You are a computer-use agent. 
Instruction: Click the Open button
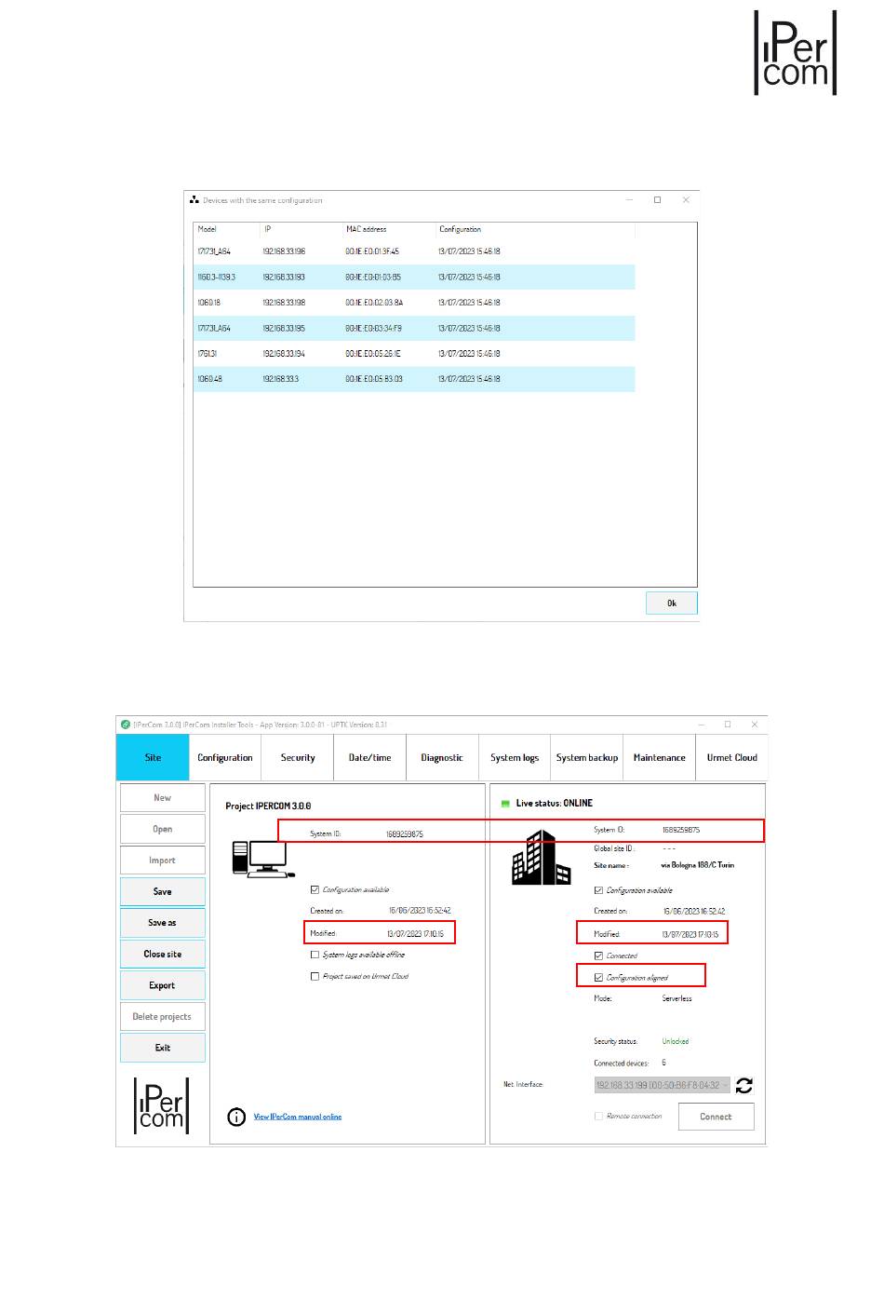(163, 829)
